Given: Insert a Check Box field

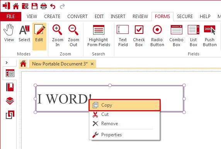Looking at the screenshot, I should [x=139, y=36].
